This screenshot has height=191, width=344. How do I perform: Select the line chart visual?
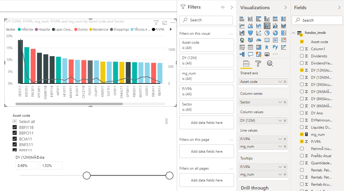tap(242, 26)
